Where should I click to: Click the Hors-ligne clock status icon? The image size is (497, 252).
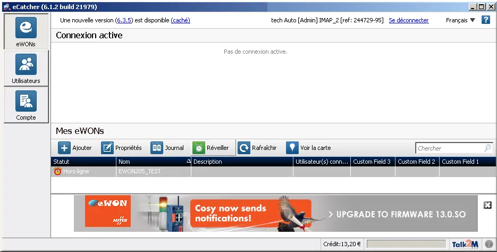click(57, 172)
